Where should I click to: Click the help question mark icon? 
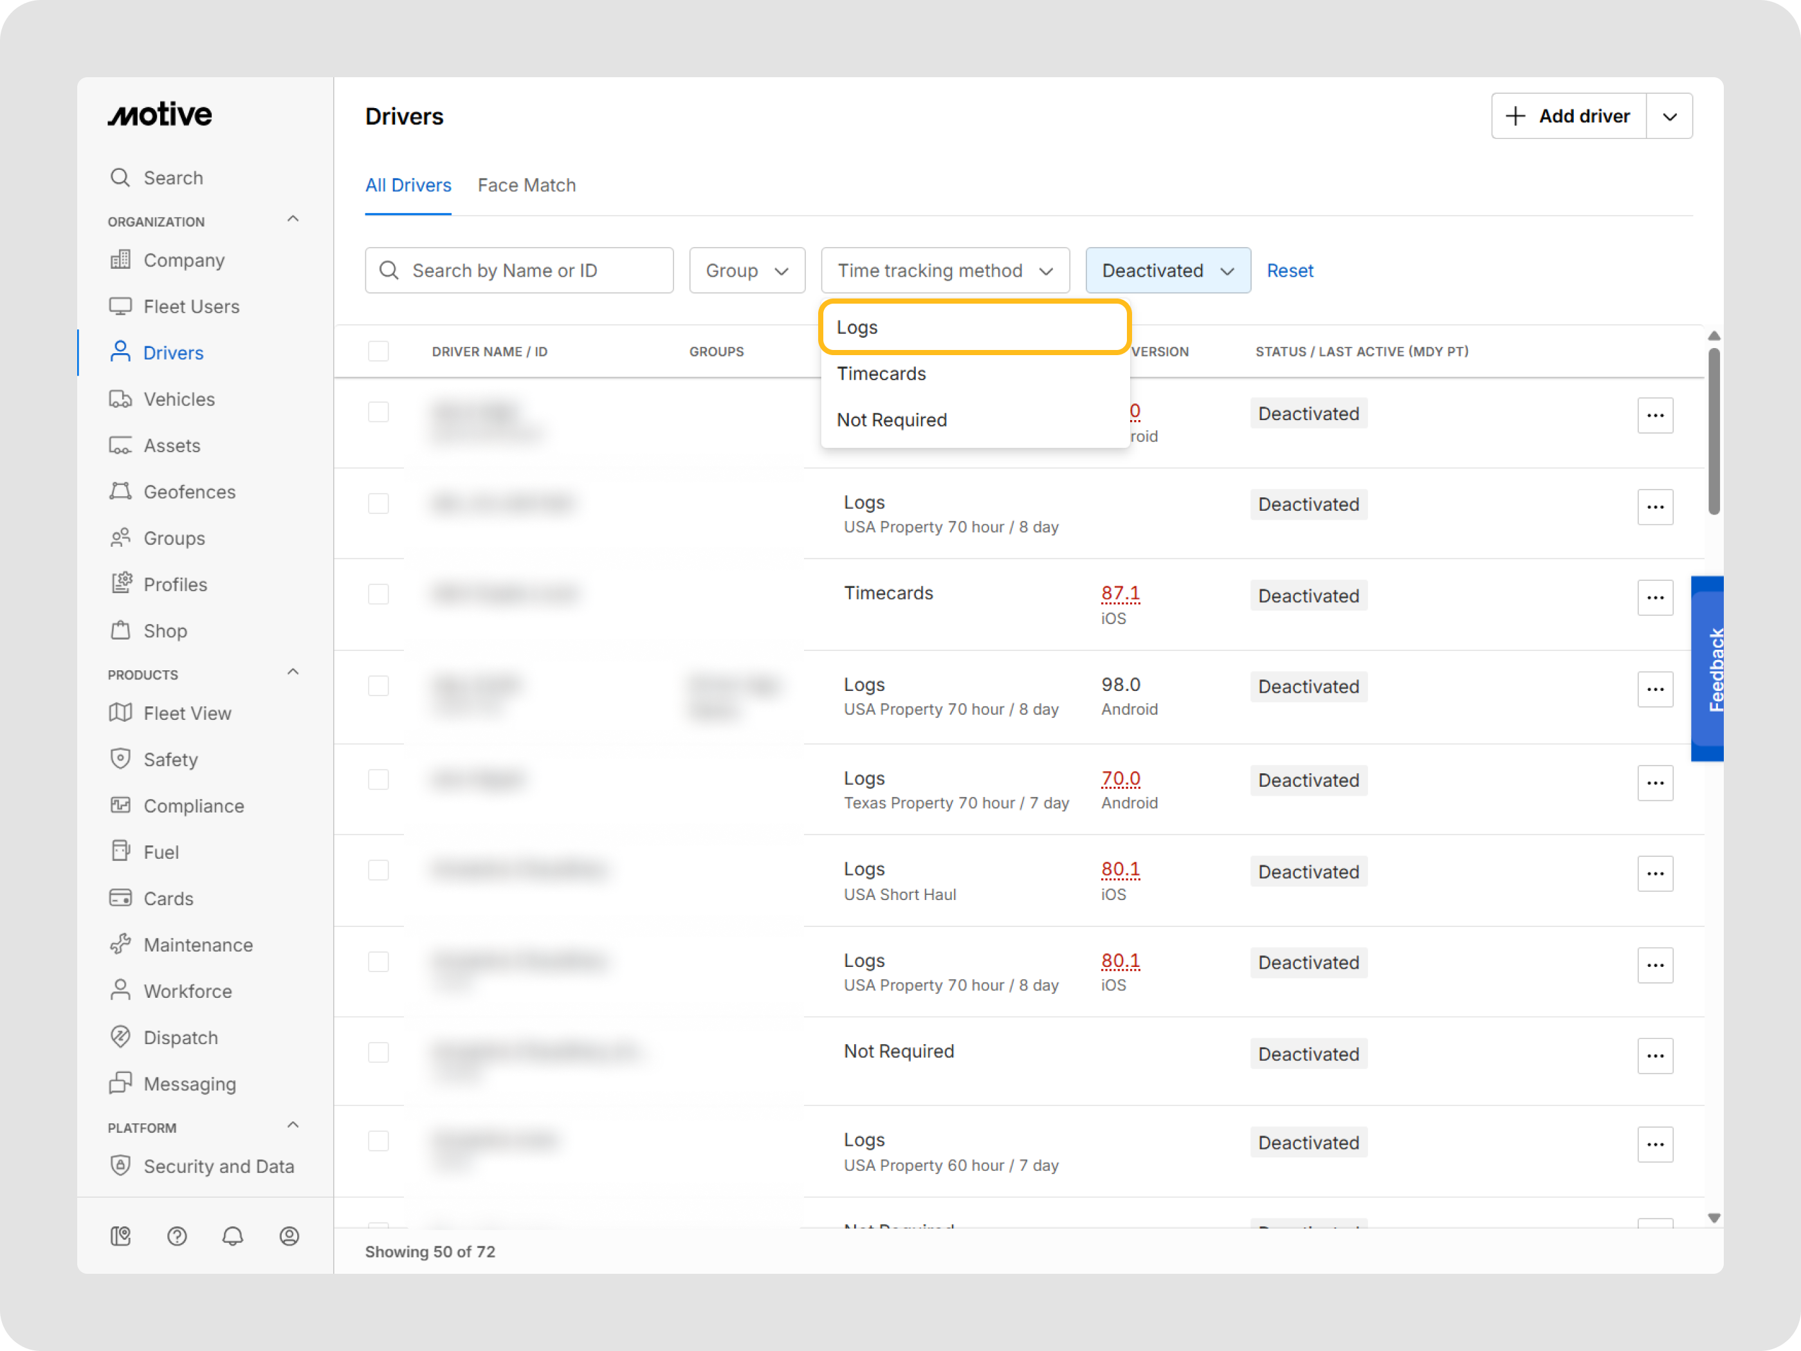(177, 1236)
